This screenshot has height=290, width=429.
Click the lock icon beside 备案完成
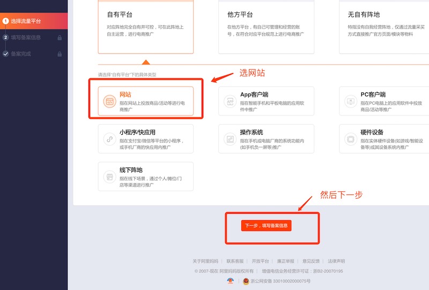coord(60,54)
